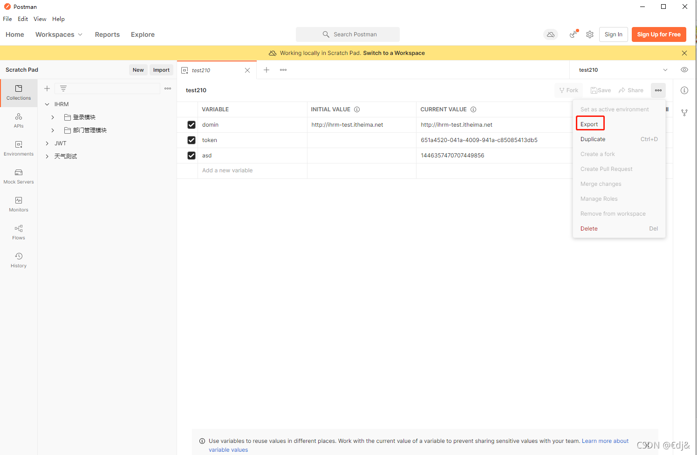The height and width of the screenshot is (455, 697).
Task: Open the fork changelog icon in the right sidebar
Action: [x=684, y=113]
